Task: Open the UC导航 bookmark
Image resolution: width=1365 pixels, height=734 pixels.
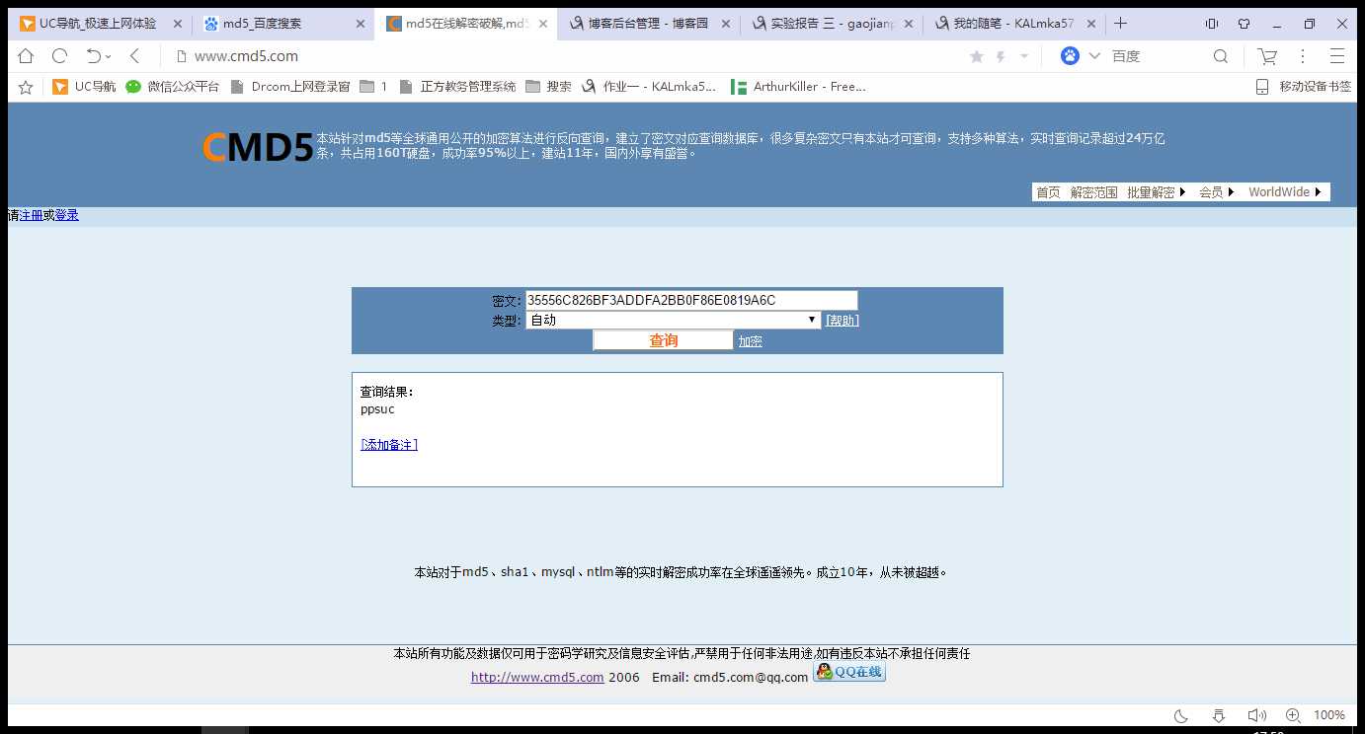Action: click(84, 87)
